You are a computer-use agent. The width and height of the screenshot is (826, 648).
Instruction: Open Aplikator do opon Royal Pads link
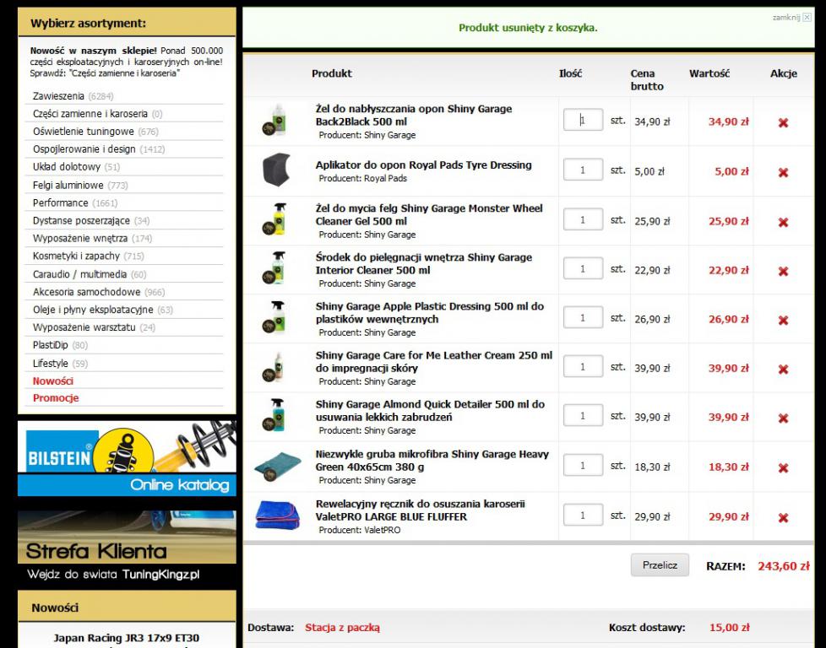coord(423,165)
